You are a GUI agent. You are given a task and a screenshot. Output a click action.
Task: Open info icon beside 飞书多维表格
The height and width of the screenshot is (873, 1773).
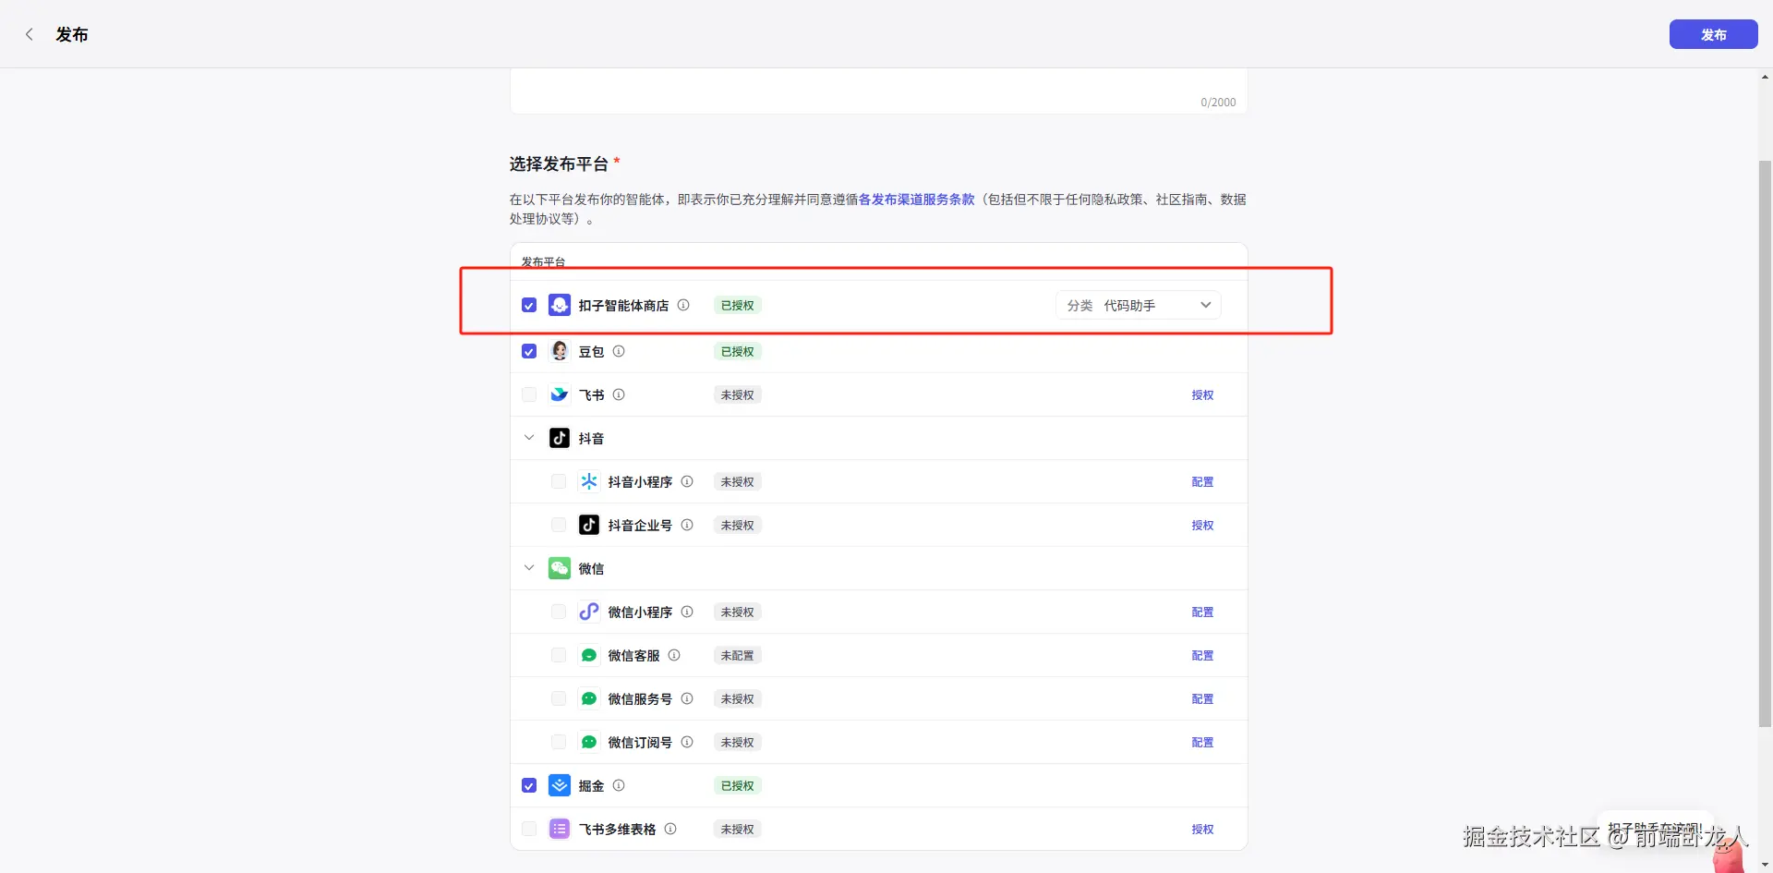[670, 829]
